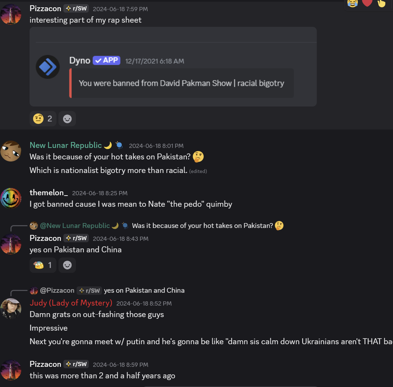The height and width of the screenshot is (387, 393).
Task: Click the laughing-crying emoji at top right
Action: 353,3
